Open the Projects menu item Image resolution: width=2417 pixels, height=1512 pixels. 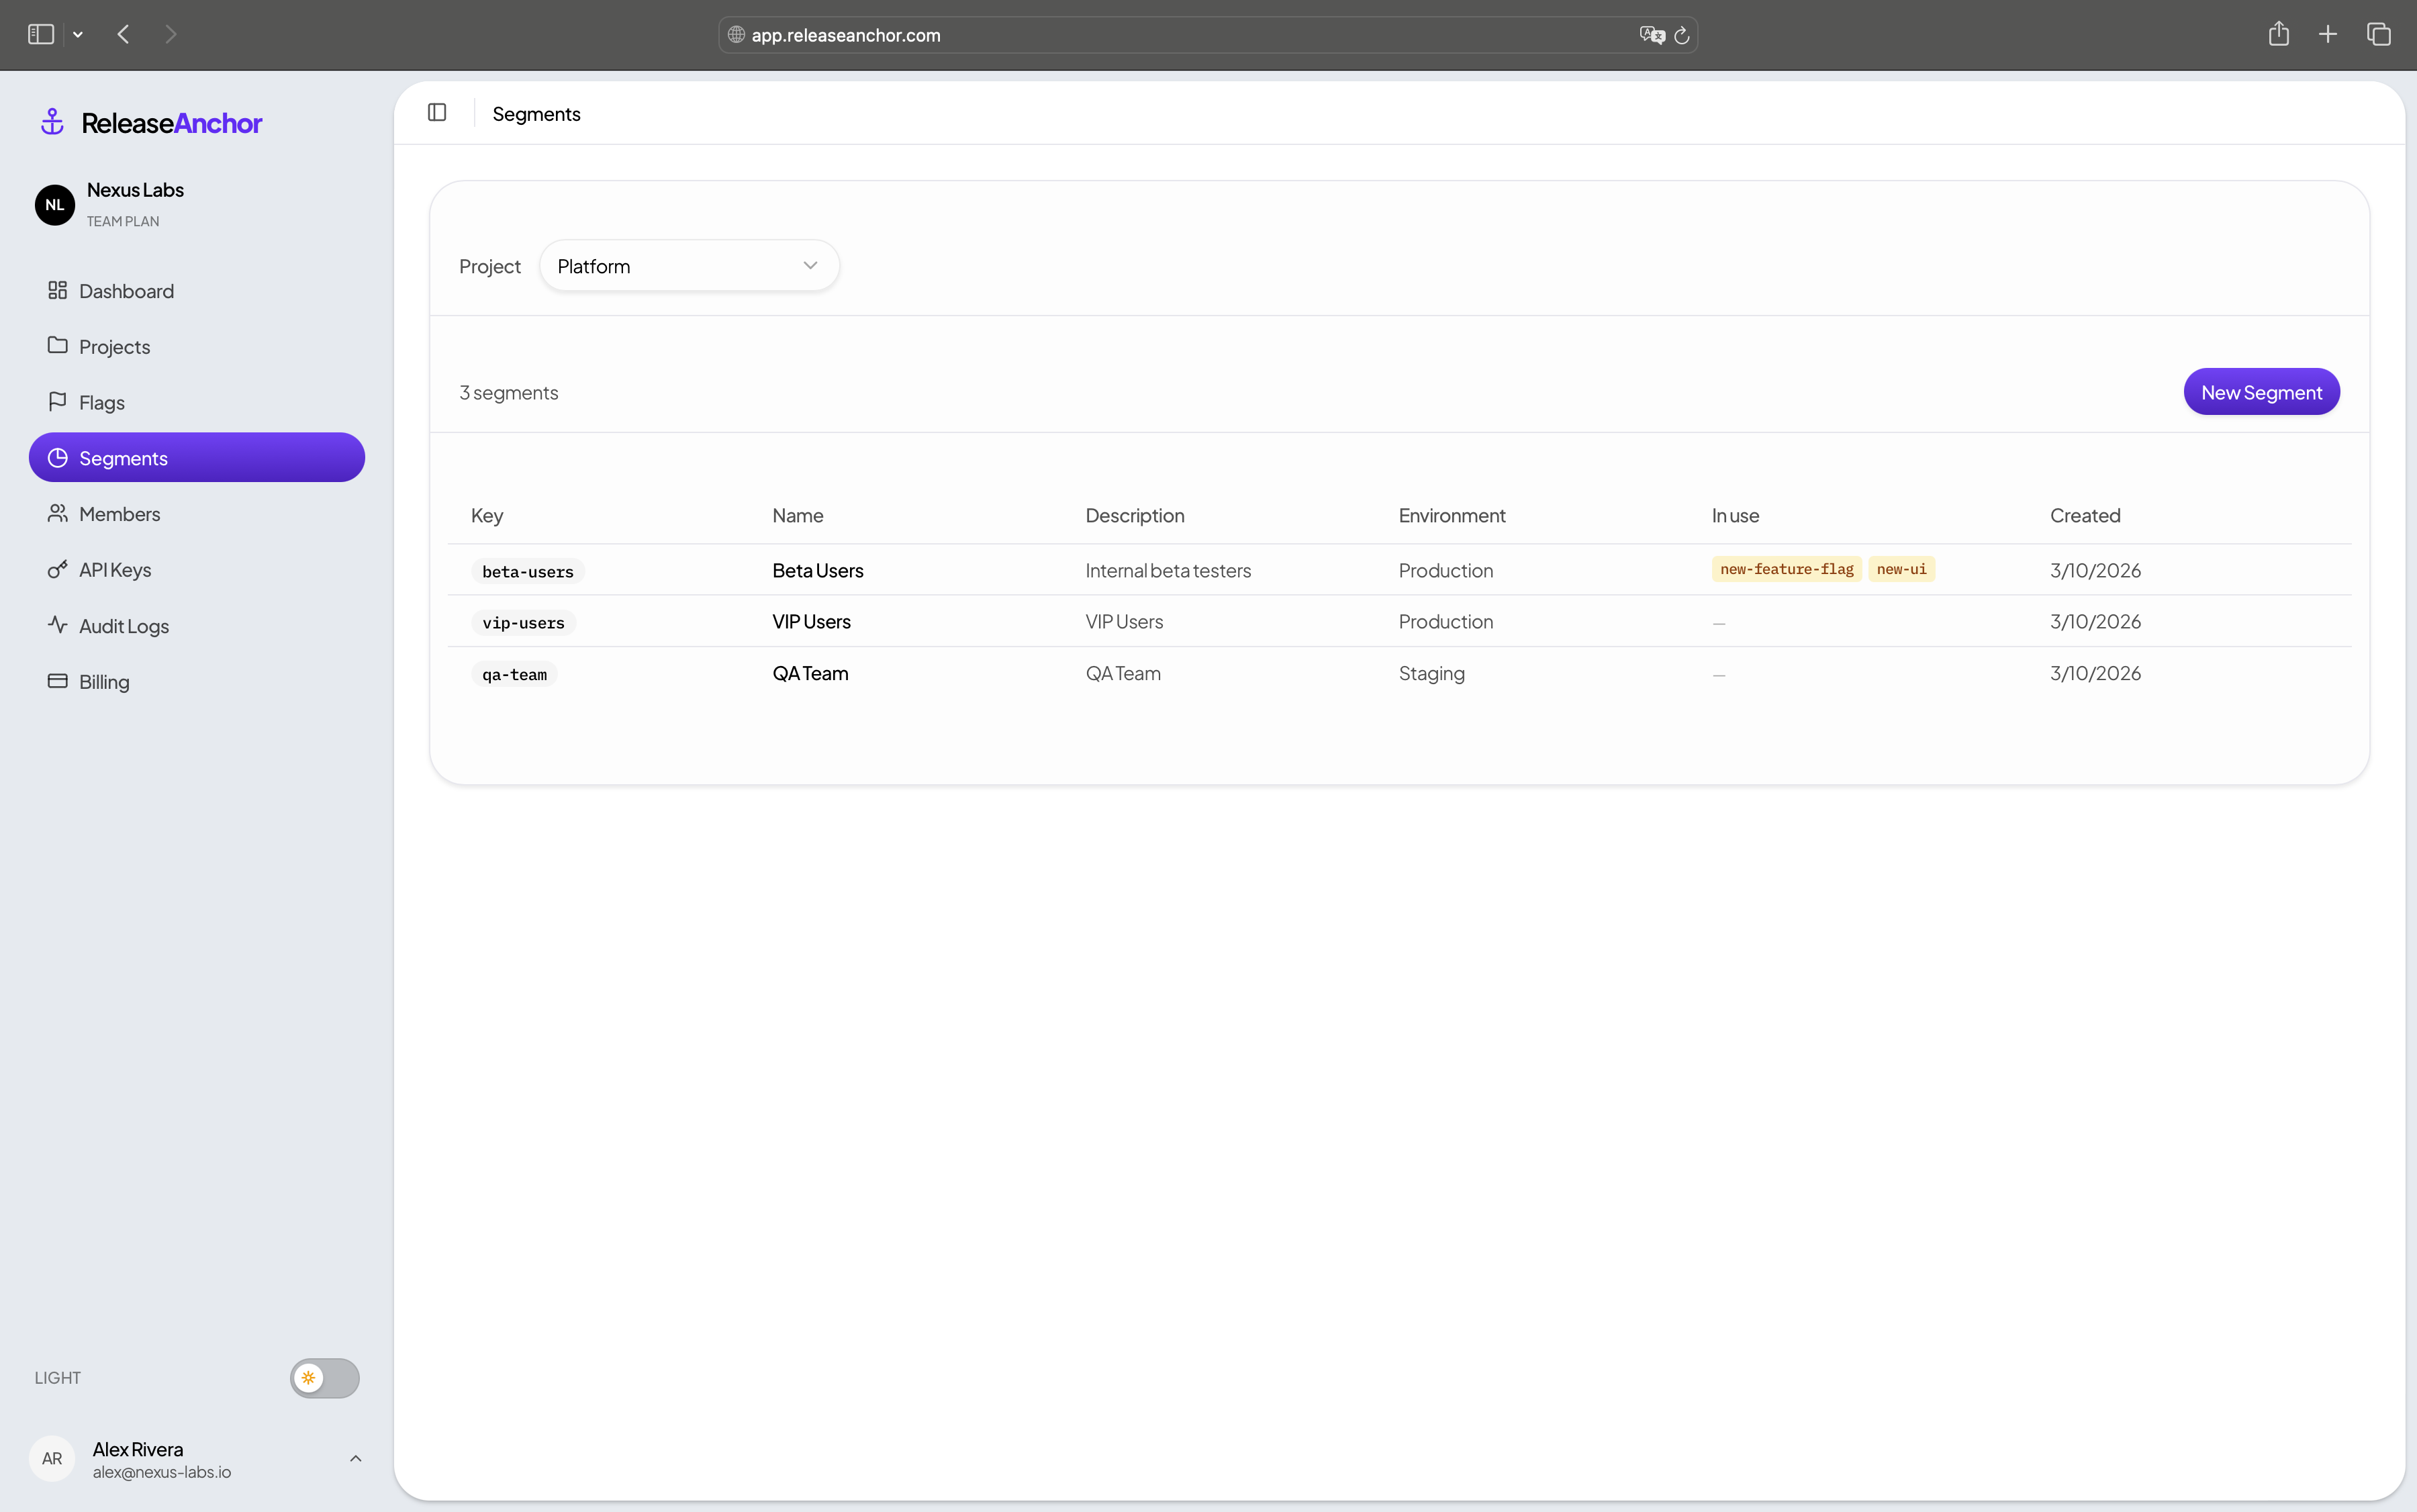[x=114, y=346]
